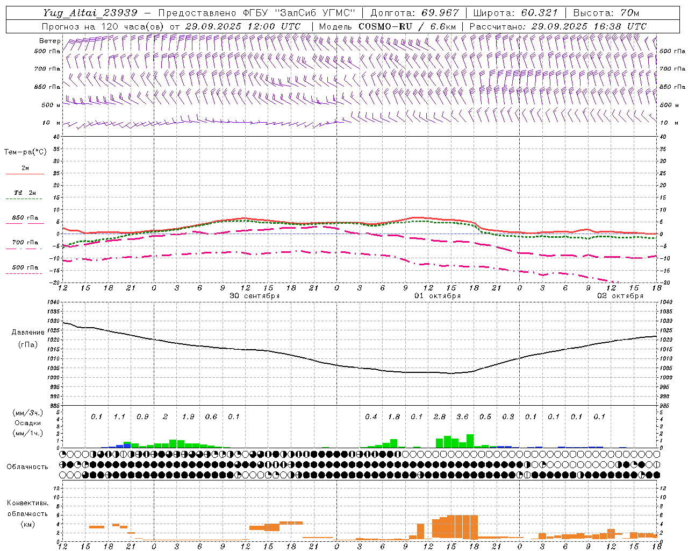This screenshot has height=551, width=688.
Task: Click the (мм/3ч.) unit label
Action: 27,413
